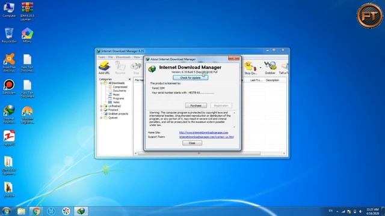Viewport: 385px width, 216px height.
Task: Open Google Chrome from taskbar
Action: 36,211
